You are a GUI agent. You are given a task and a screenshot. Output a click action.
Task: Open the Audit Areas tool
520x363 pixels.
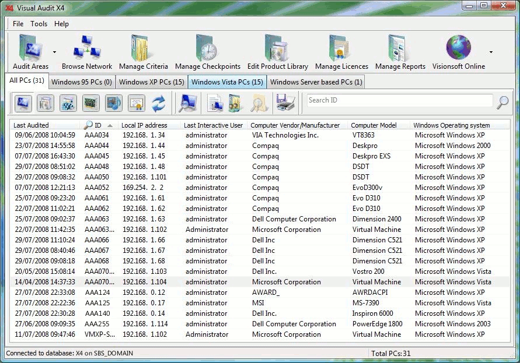tap(30, 52)
